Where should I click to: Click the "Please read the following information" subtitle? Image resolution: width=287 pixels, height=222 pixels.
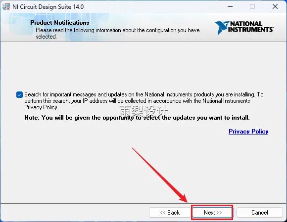pos(117,33)
